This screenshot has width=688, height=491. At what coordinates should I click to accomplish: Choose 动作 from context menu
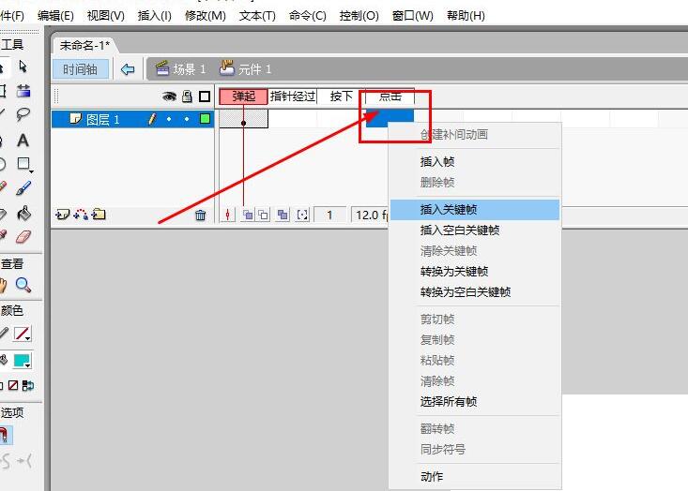pos(475,477)
